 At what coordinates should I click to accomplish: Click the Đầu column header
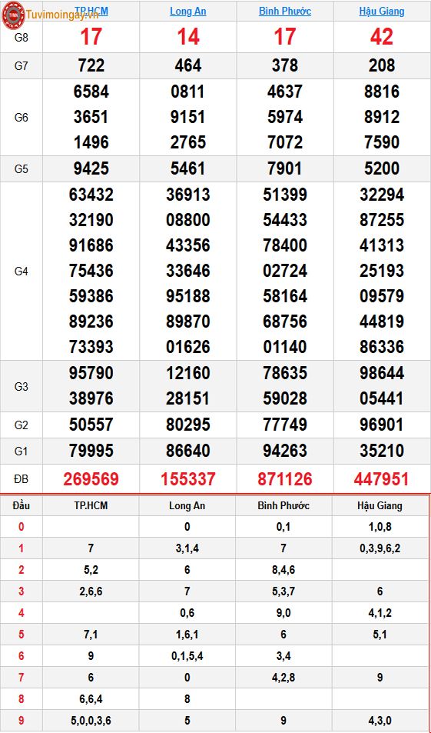21,506
